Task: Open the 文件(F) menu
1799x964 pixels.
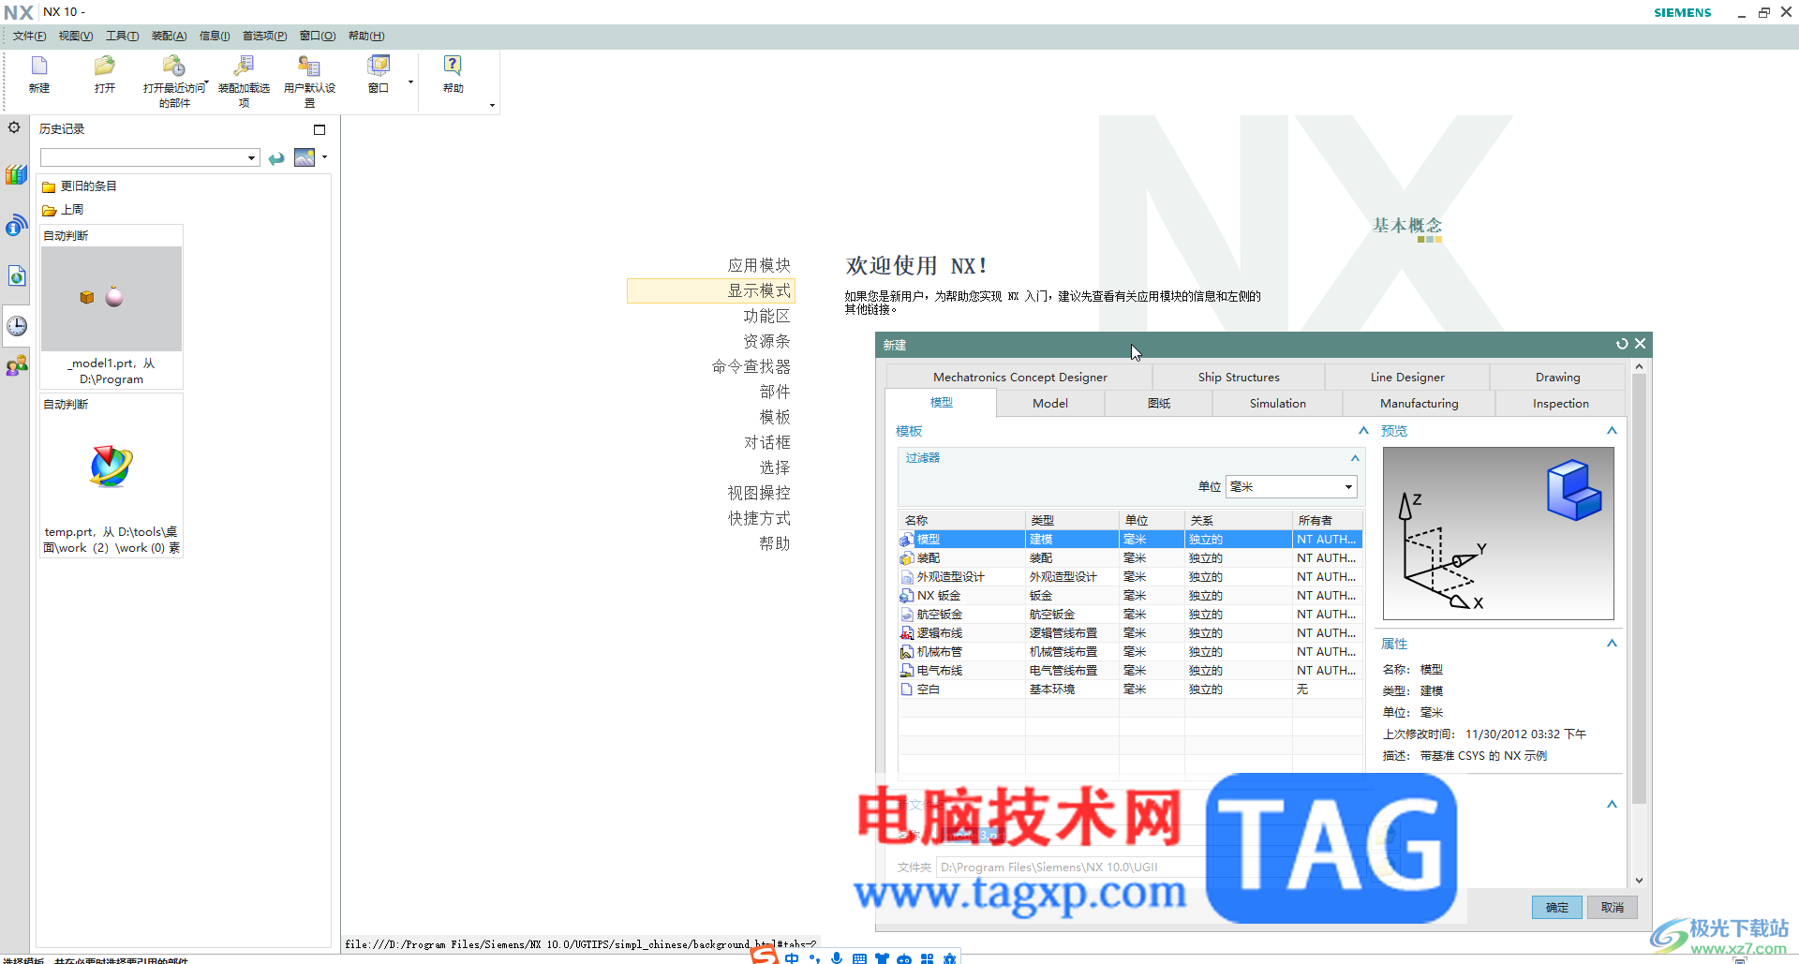Action: 29,36
